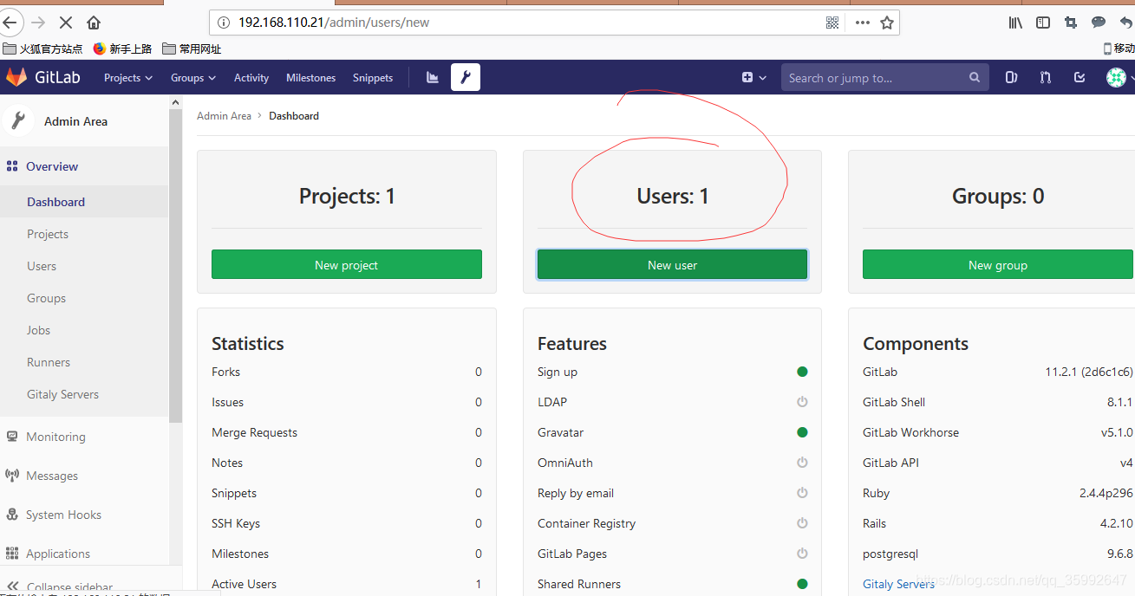
Task: Click browser back arrow
Action: pyautogui.click(x=10, y=23)
